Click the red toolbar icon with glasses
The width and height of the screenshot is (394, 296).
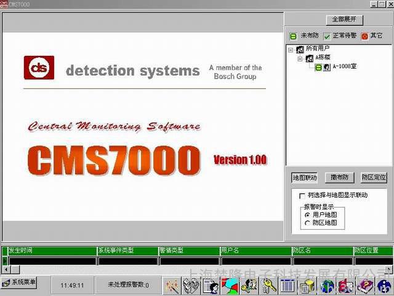point(346,286)
